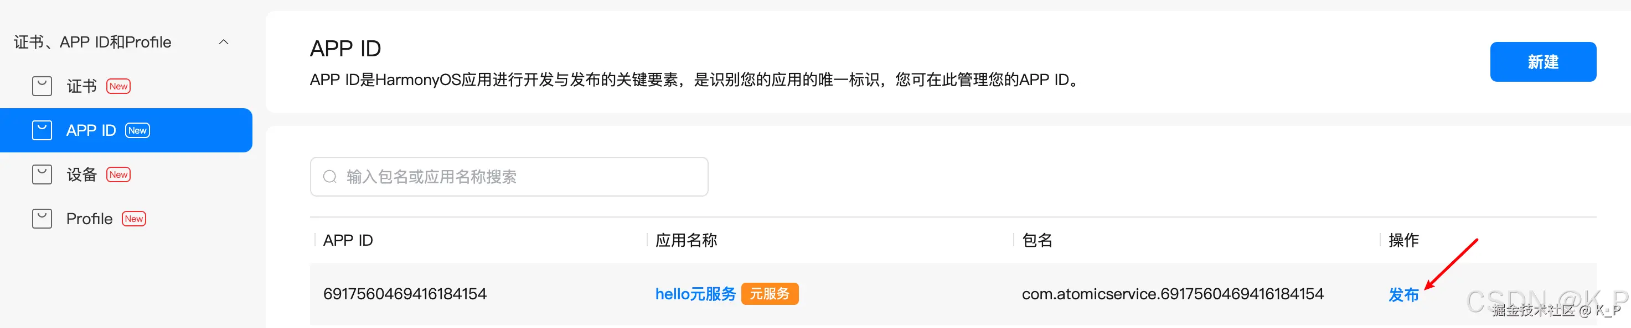Viewport: 1631px width, 328px height.
Task: Click the New badge next to 设备
Action: pos(118,174)
